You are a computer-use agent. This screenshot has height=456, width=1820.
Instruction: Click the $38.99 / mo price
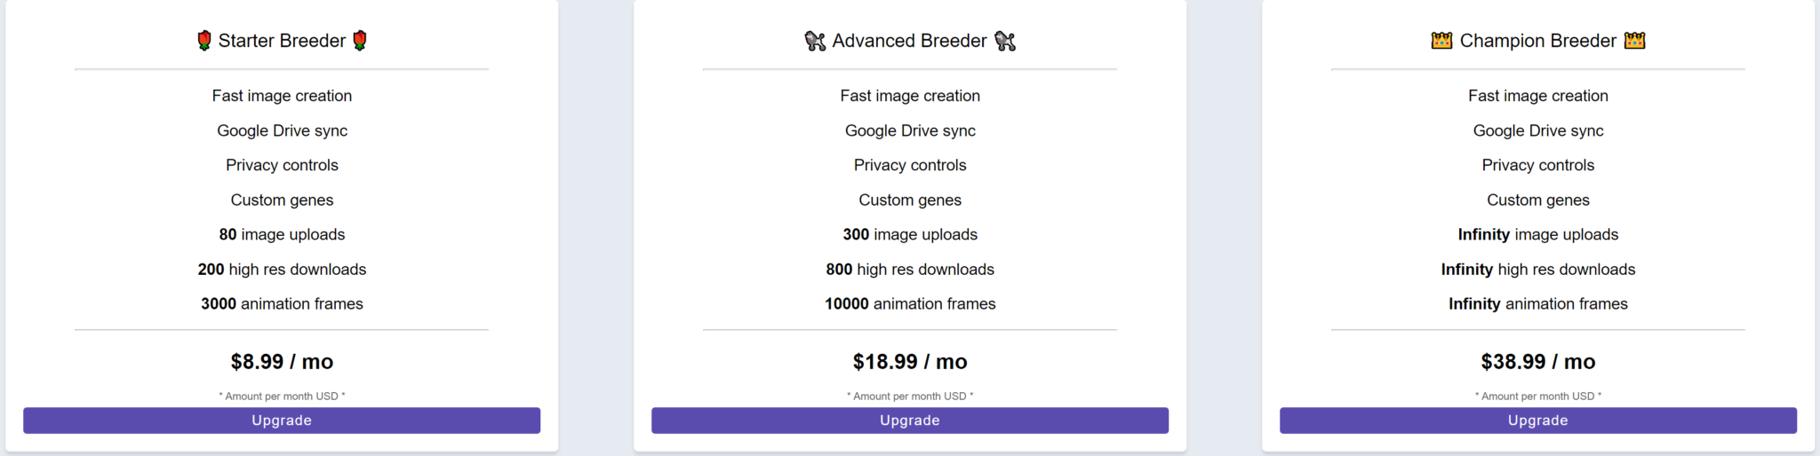click(1538, 362)
